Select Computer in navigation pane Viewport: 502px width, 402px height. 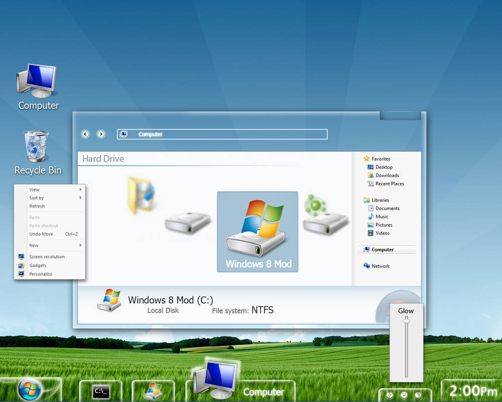click(x=387, y=249)
